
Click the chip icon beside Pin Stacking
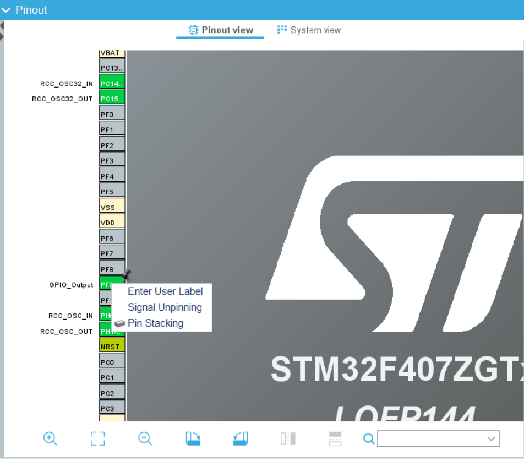(119, 323)
